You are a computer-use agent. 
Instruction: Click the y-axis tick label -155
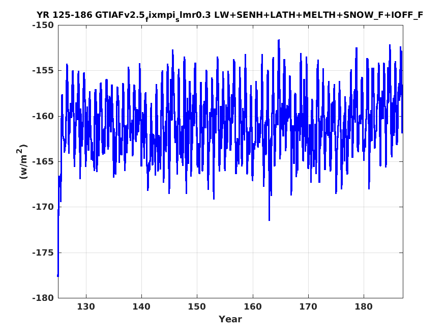tap(43, 70)
